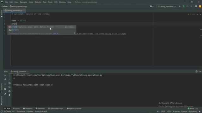Click the UTF-8 encoding indicator

click(169, 112)
